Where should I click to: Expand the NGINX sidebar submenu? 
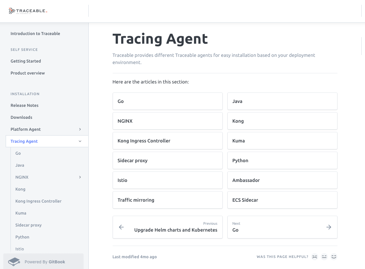80,177
